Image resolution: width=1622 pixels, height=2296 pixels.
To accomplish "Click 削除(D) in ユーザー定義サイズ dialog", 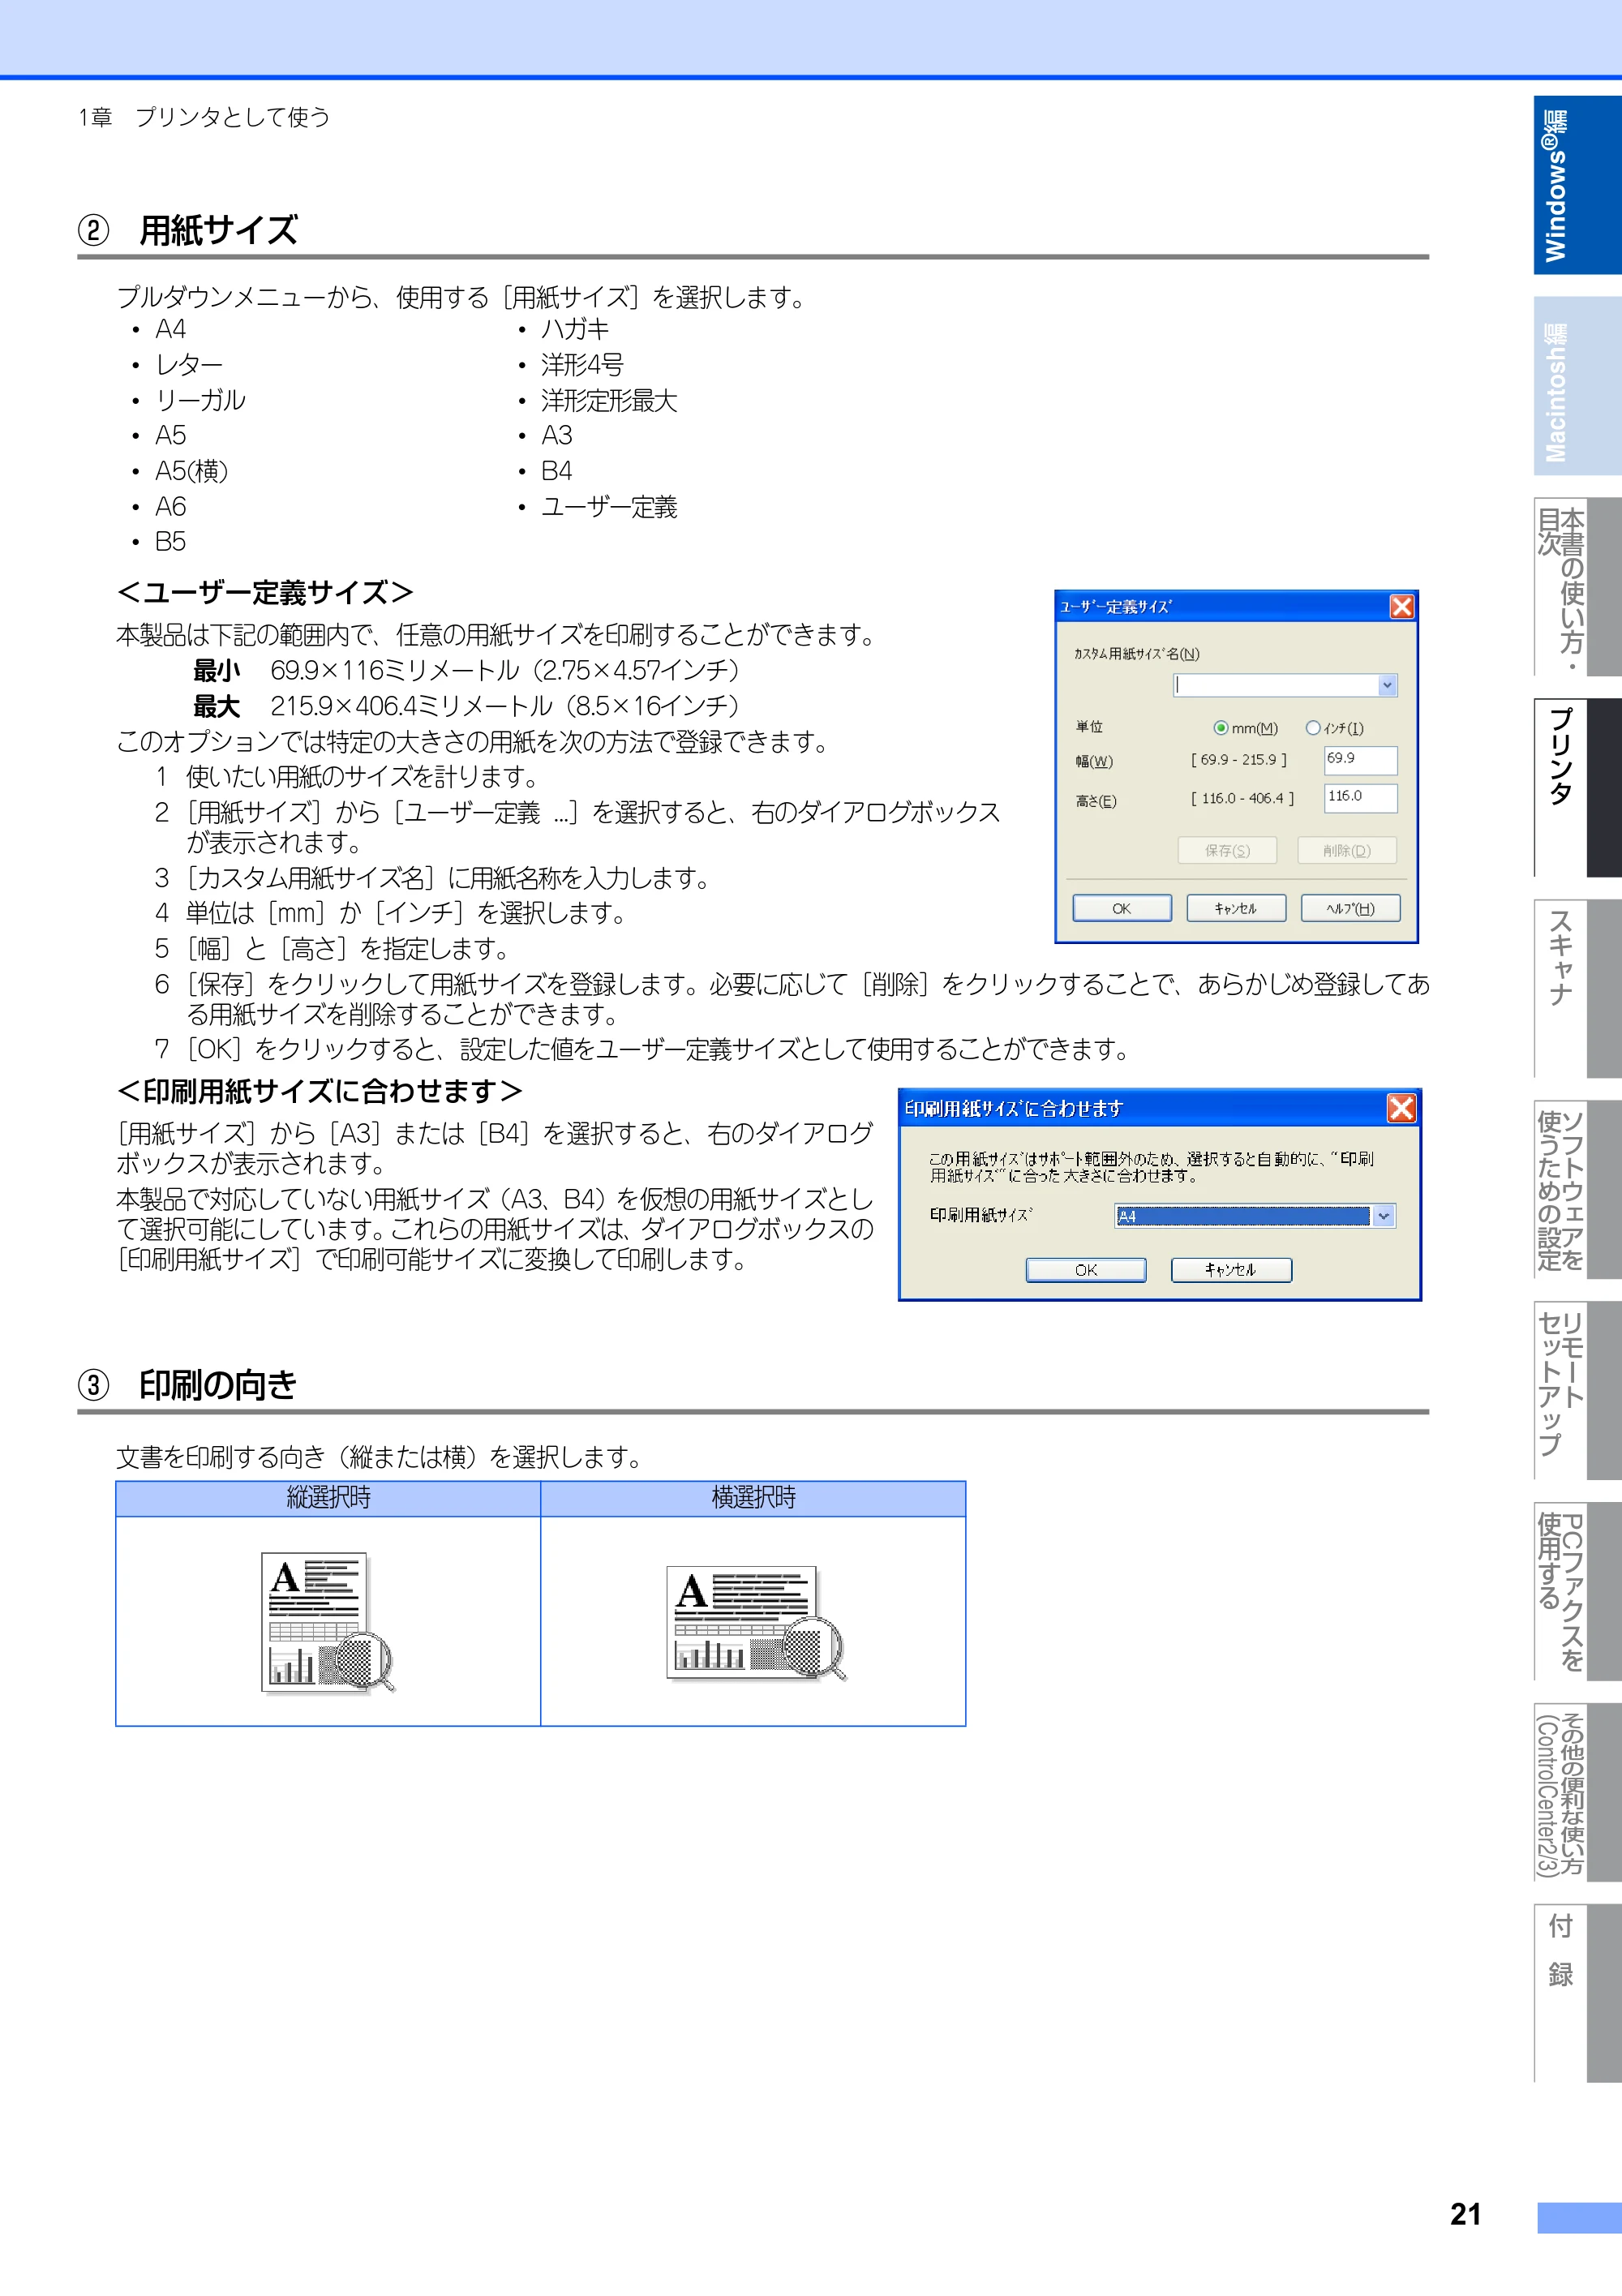I will click(1346, 850).
